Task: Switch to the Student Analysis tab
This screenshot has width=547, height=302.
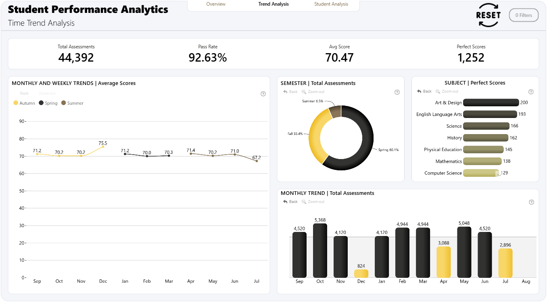Action: tap(331, 4)
